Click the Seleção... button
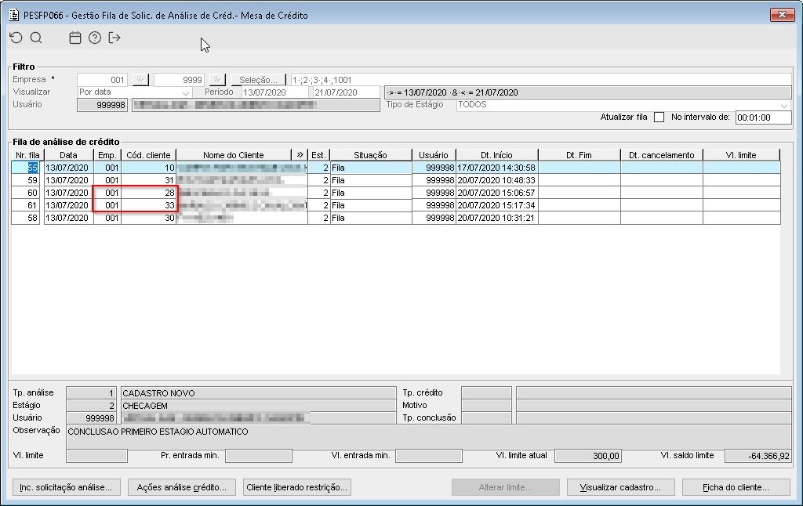The width and height of the screenshot is (803, 506). (x=258, y=80)
